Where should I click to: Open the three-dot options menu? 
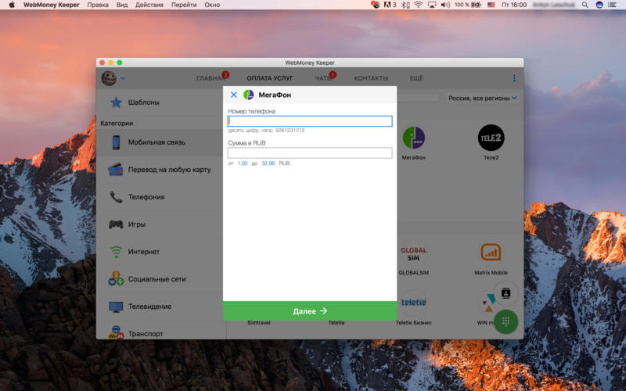pyautogui.click(x=514, y=78)
